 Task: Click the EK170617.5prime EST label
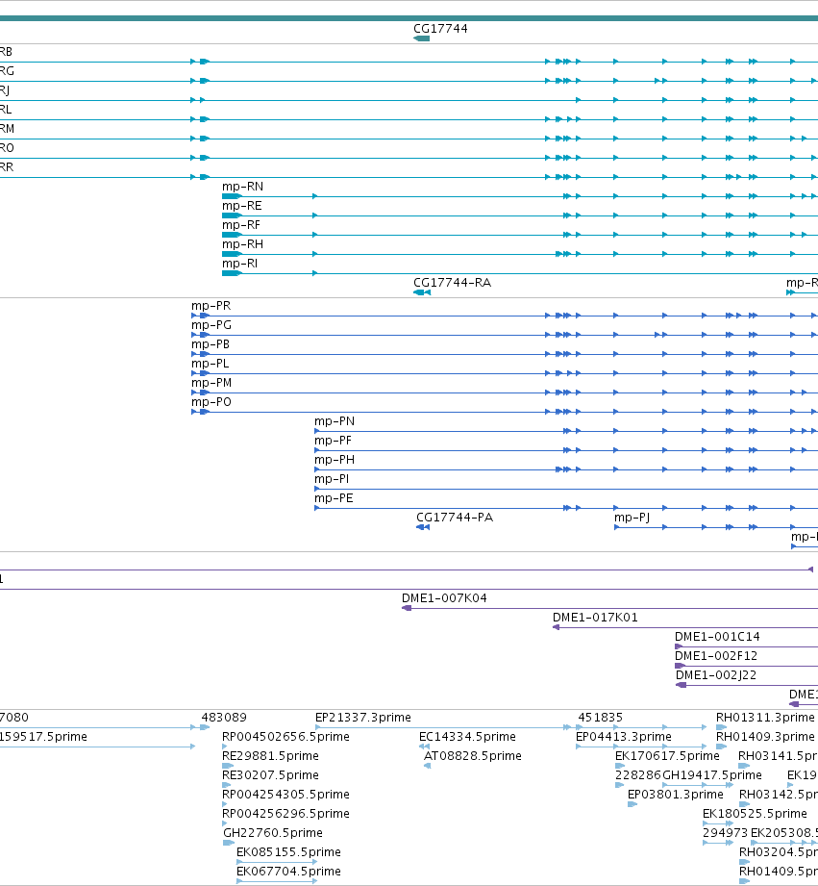(667, 755)
